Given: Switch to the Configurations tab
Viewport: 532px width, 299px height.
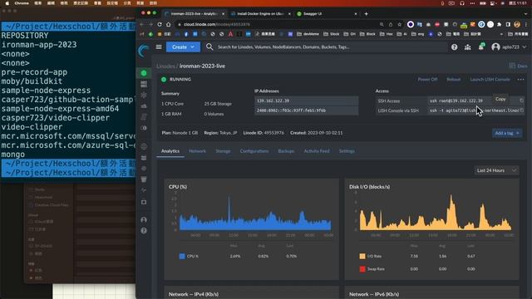Looking at the screenshot, I should (254, 151).
